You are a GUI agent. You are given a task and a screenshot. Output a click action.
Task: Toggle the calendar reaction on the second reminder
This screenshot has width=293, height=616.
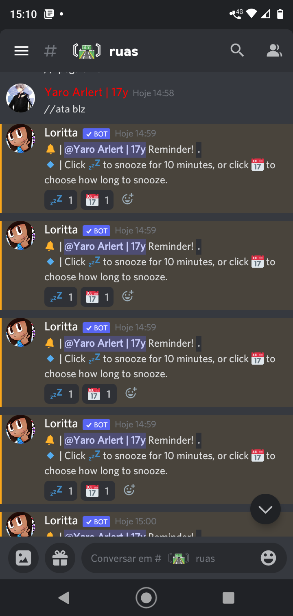(x=97, y=296)
